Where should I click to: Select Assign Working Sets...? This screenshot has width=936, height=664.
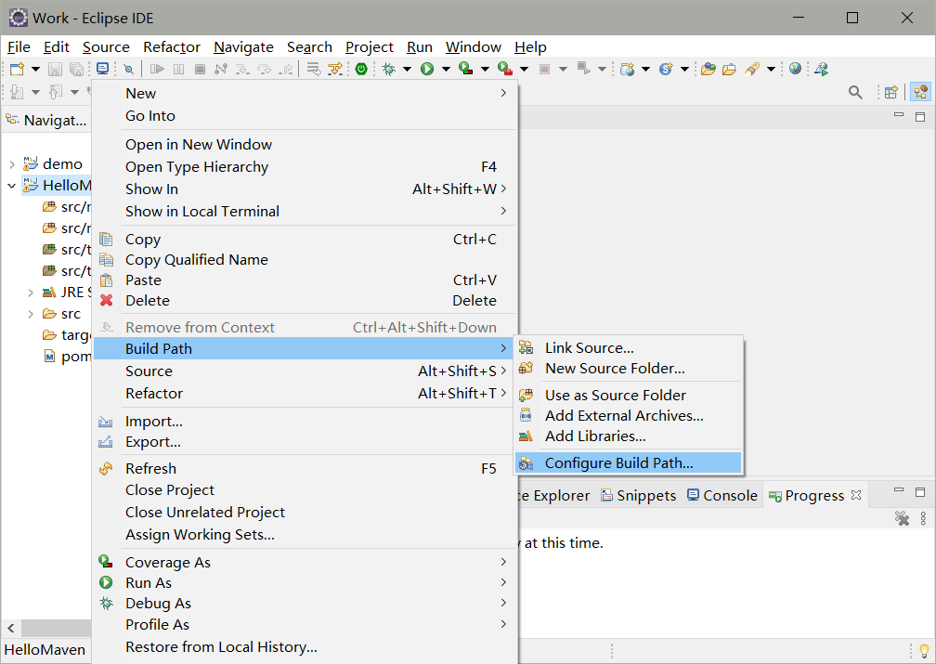(305, 534)
